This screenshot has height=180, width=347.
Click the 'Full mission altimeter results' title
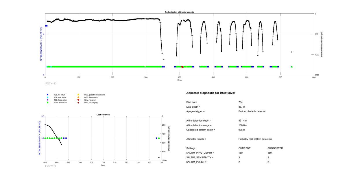point(179,12)
